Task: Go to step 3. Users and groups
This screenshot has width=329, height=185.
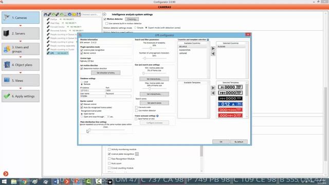Action: [x=21, y=49]
